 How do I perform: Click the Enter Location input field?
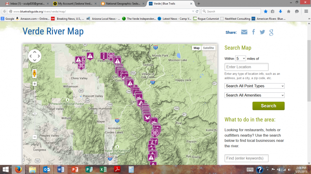pos(246,67)
